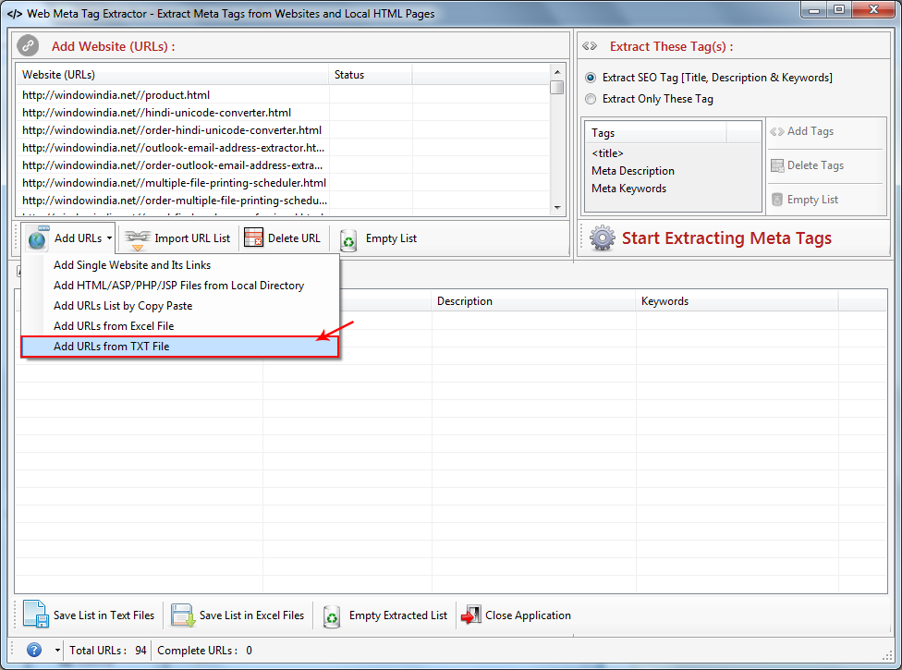Click the URL list scrollbar thumb

557,88
